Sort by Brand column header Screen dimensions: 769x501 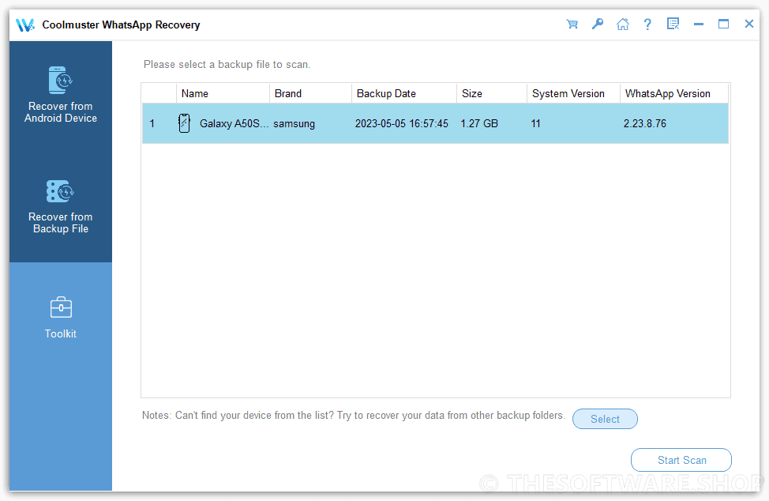(x=310, y=93)
